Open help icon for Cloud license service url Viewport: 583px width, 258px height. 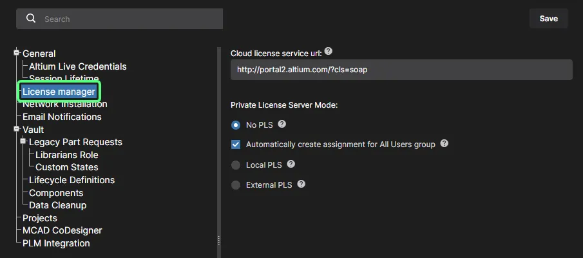329,52
